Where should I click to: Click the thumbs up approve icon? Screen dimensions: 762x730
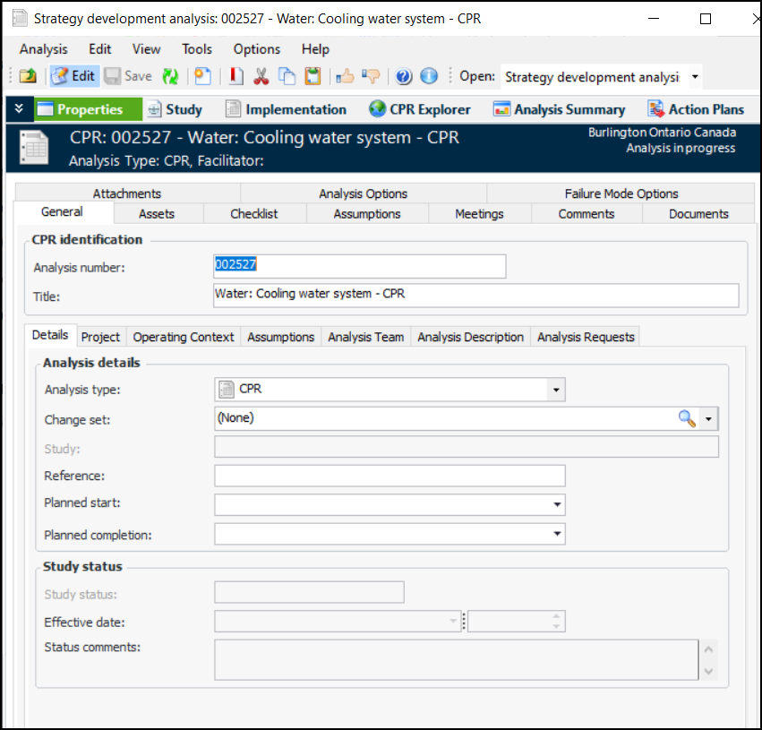coord(345,76)
